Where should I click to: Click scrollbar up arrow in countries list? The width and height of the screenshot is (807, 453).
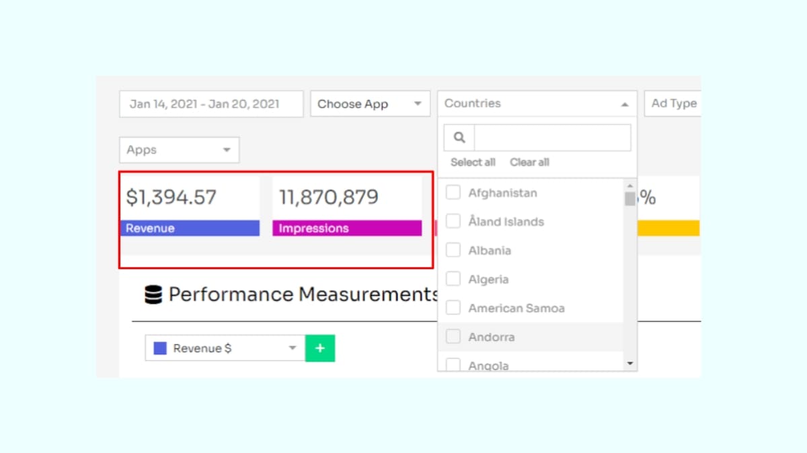pyautogui.click(x=630, y=186)
